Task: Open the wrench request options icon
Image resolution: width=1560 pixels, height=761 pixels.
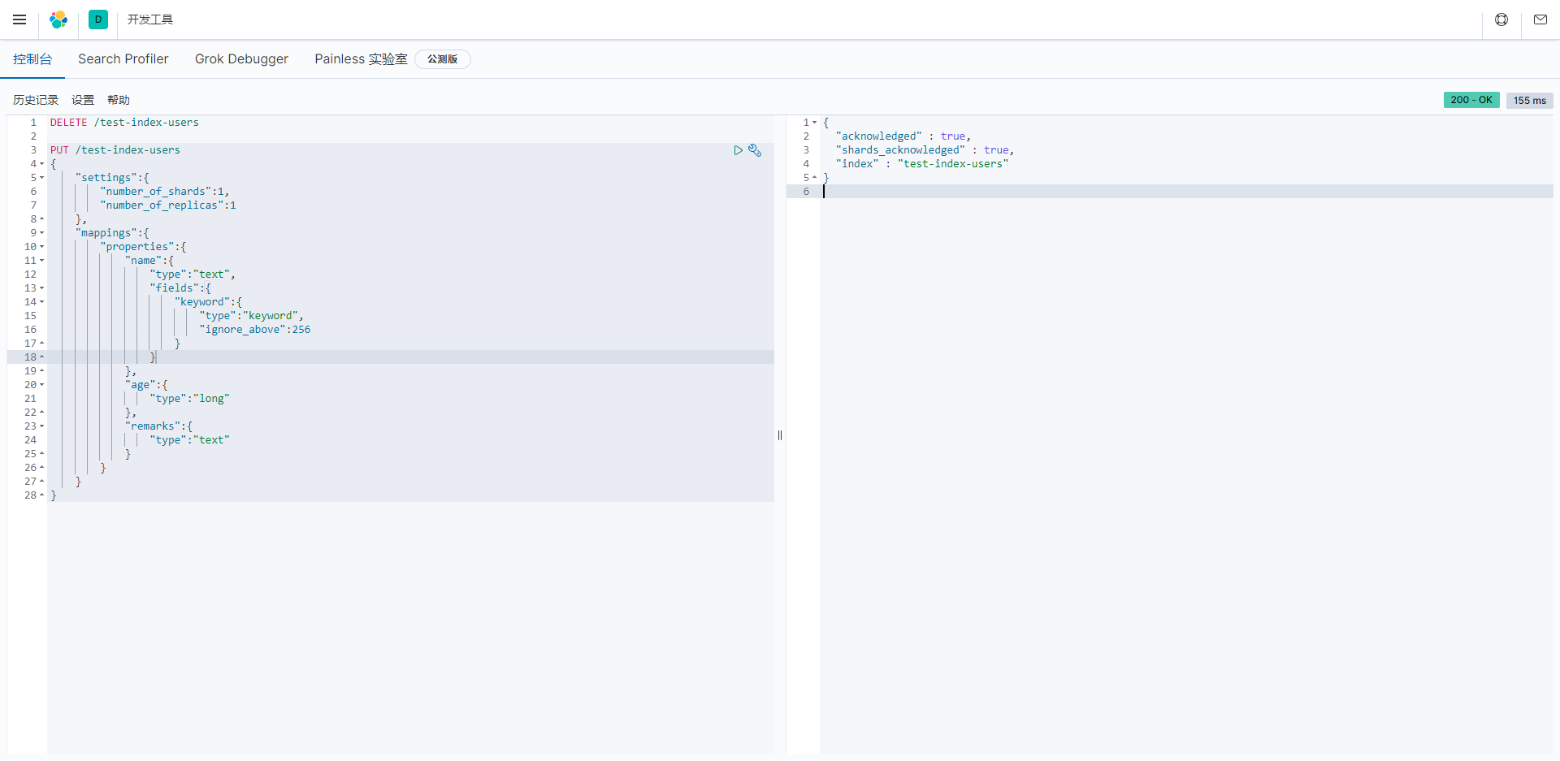Action: pos(755,150)
